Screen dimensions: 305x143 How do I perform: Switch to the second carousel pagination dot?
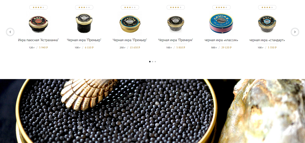pos(152,62)
